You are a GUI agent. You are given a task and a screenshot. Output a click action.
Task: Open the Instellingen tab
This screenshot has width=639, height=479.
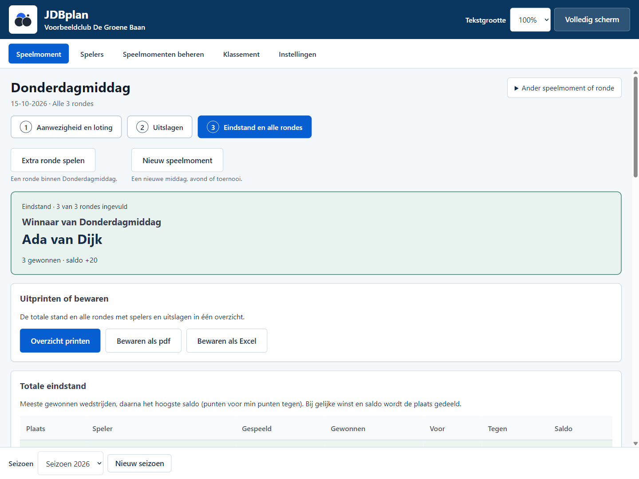(297, 54)
